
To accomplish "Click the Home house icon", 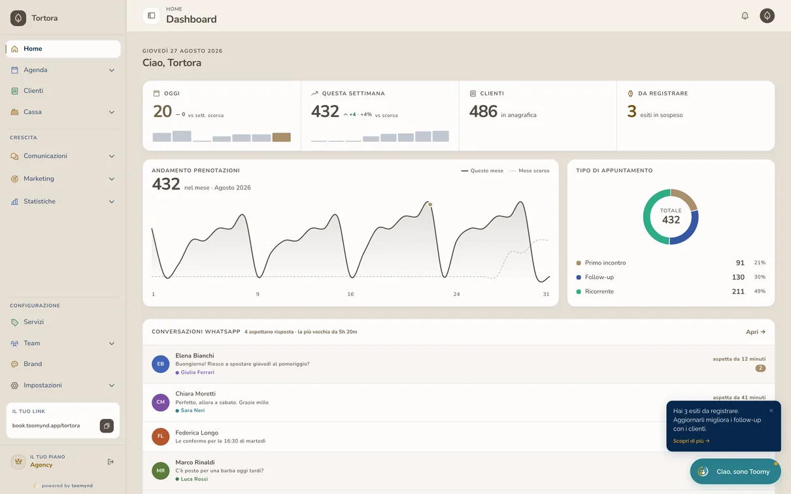I will point(14,49).
